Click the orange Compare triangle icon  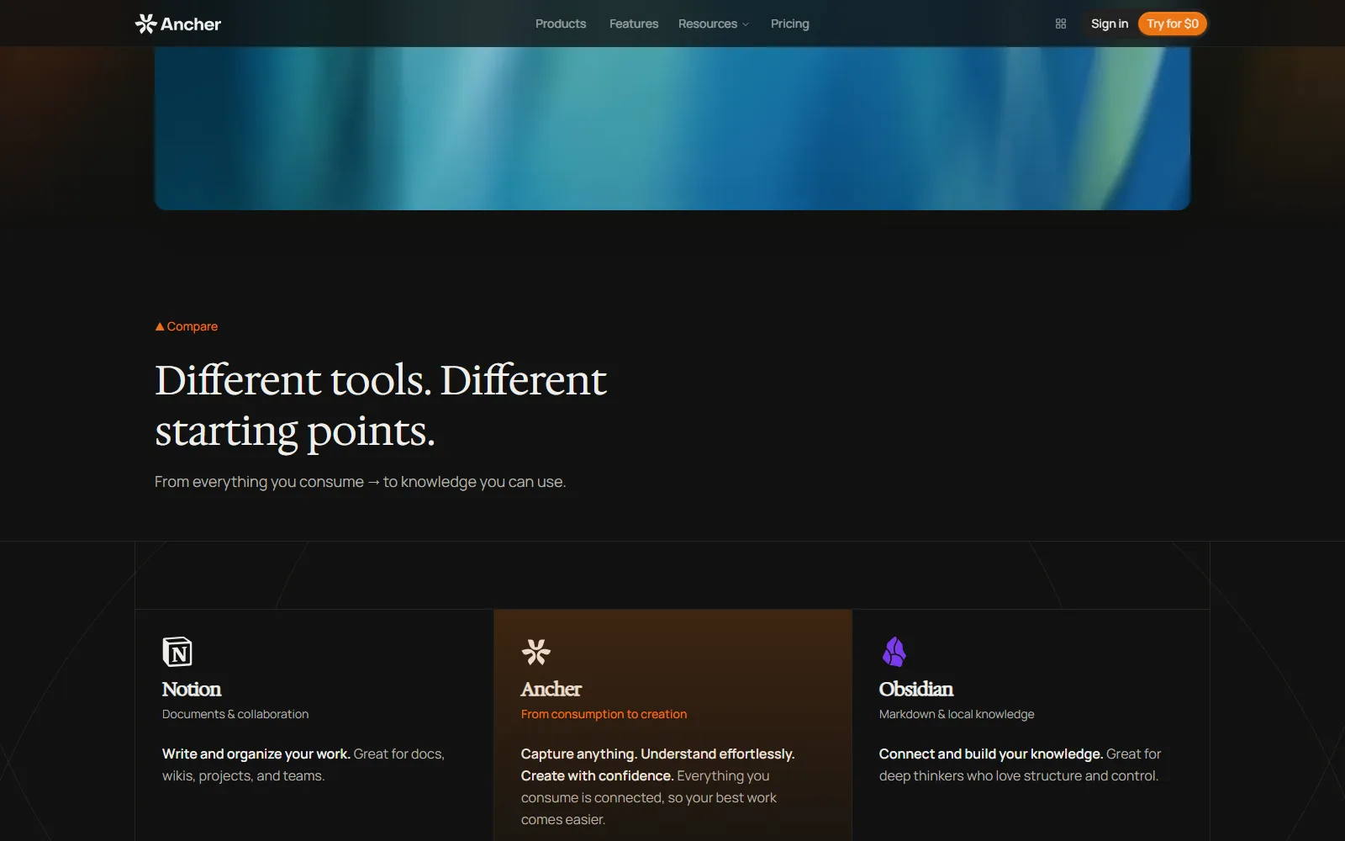tap(160, 326)
